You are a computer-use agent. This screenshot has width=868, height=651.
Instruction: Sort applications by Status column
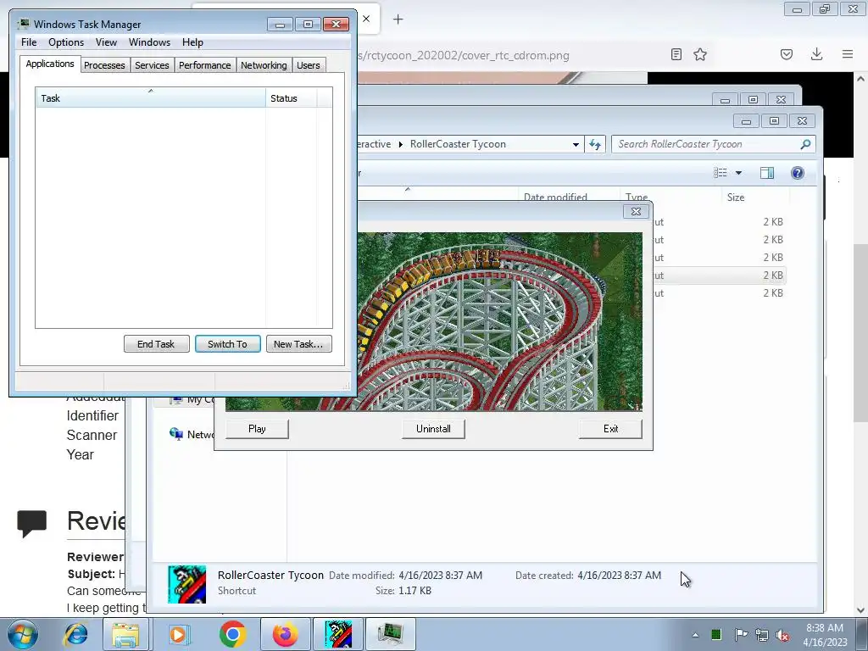[x=292, y=98]
